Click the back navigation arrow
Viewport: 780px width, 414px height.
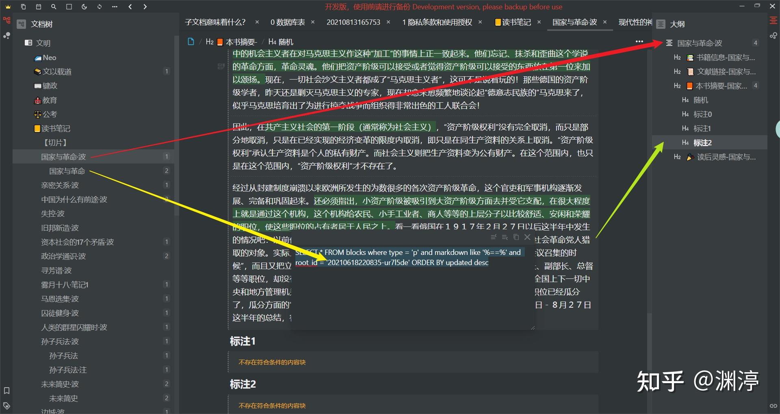[x=130, y=6]
